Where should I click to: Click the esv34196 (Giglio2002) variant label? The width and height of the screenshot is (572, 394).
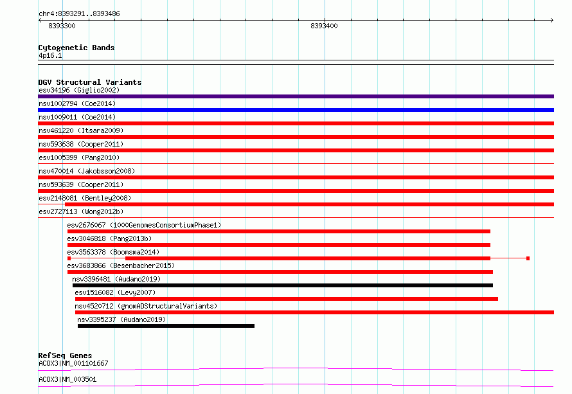click(79, 90)
